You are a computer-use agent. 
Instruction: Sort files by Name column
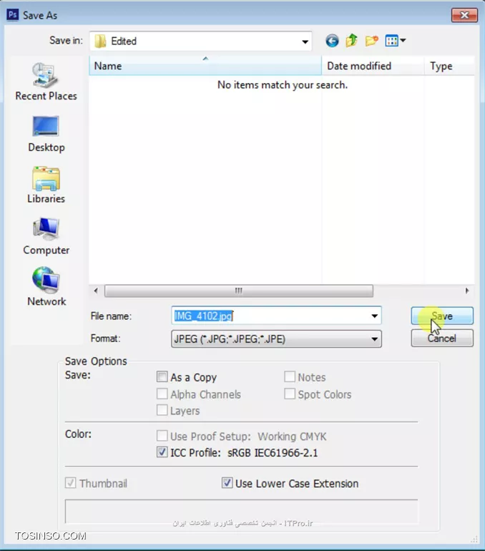coord(205,66)
